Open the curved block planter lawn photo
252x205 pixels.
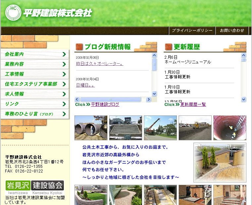point(91,195)
